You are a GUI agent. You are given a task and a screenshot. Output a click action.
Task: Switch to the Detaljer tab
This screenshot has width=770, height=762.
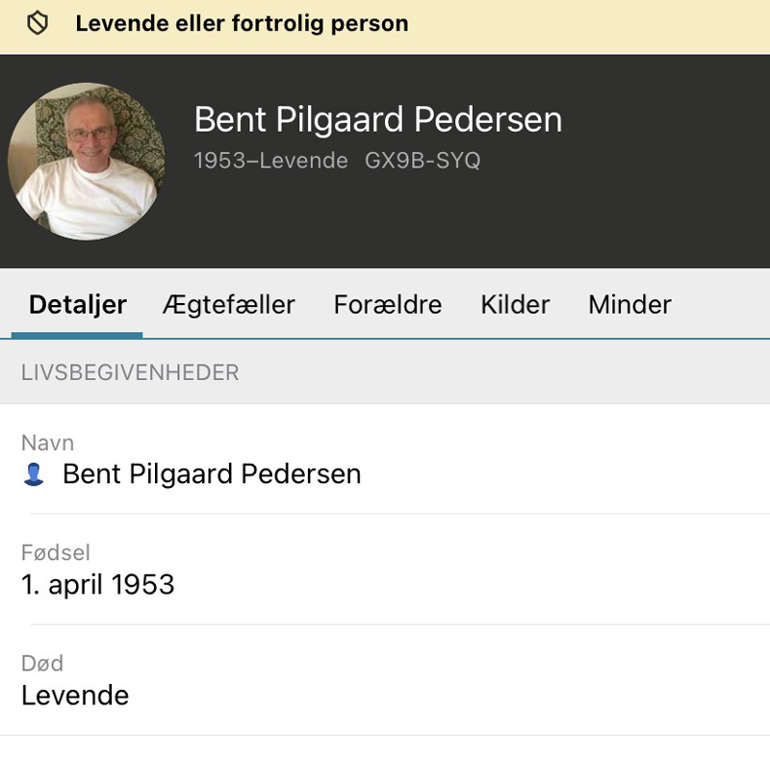tap(78, 304)
